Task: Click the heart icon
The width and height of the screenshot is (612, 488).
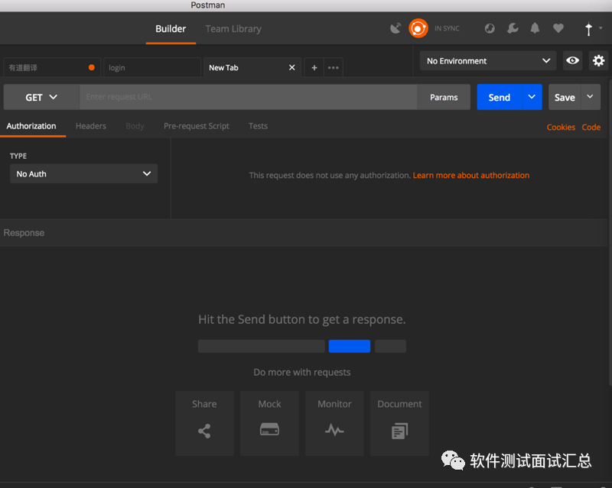Action: [x=558, y=28]
